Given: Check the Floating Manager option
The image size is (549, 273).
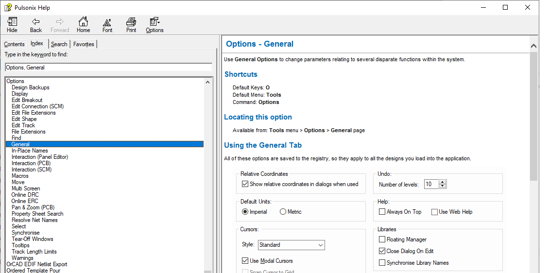Looking at the screenshot, I should coord(382,239).
